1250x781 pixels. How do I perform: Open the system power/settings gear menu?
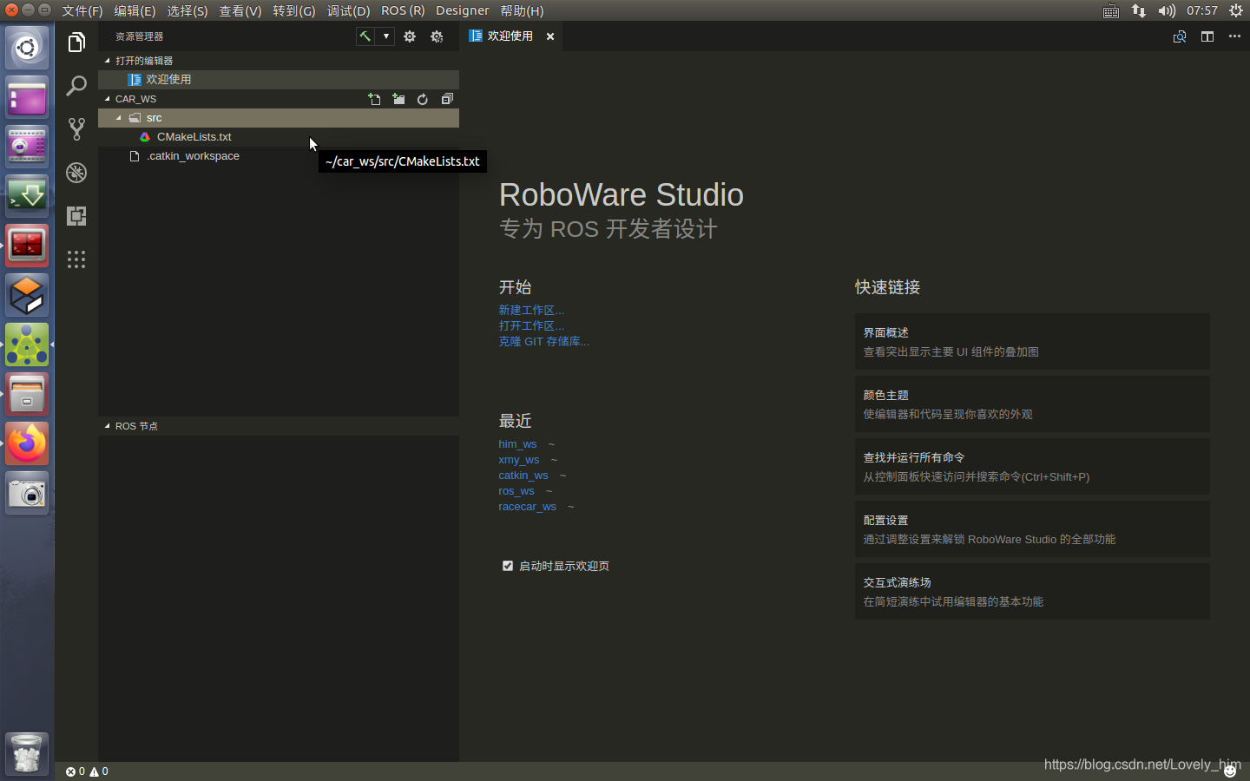[x=1236, y=10]
